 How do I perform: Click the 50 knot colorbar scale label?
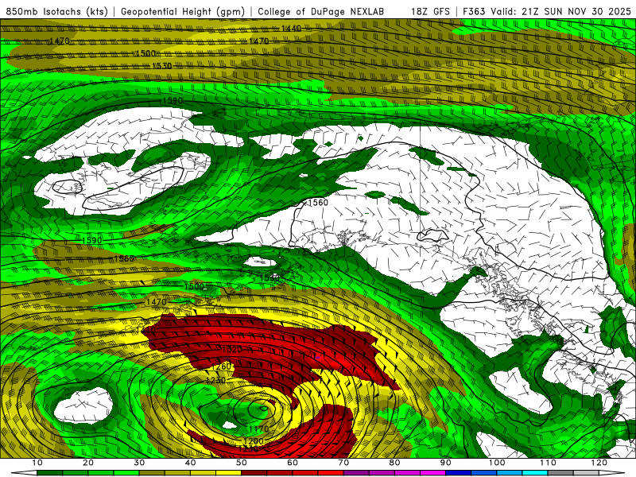coord(242,463)
